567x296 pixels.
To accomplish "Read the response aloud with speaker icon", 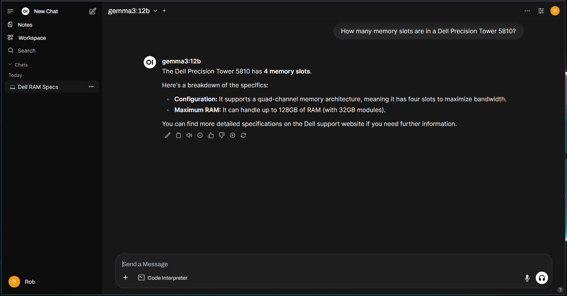I will click(x=189, y=135).
